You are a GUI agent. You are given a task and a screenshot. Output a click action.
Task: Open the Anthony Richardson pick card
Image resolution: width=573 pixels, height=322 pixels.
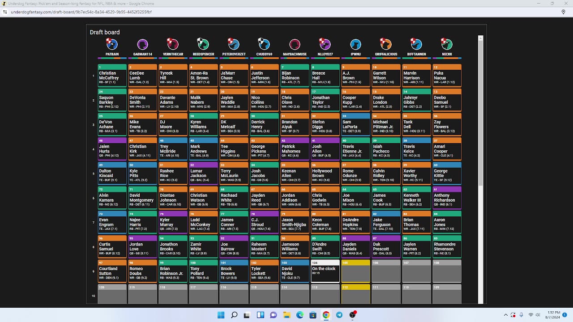447,198
